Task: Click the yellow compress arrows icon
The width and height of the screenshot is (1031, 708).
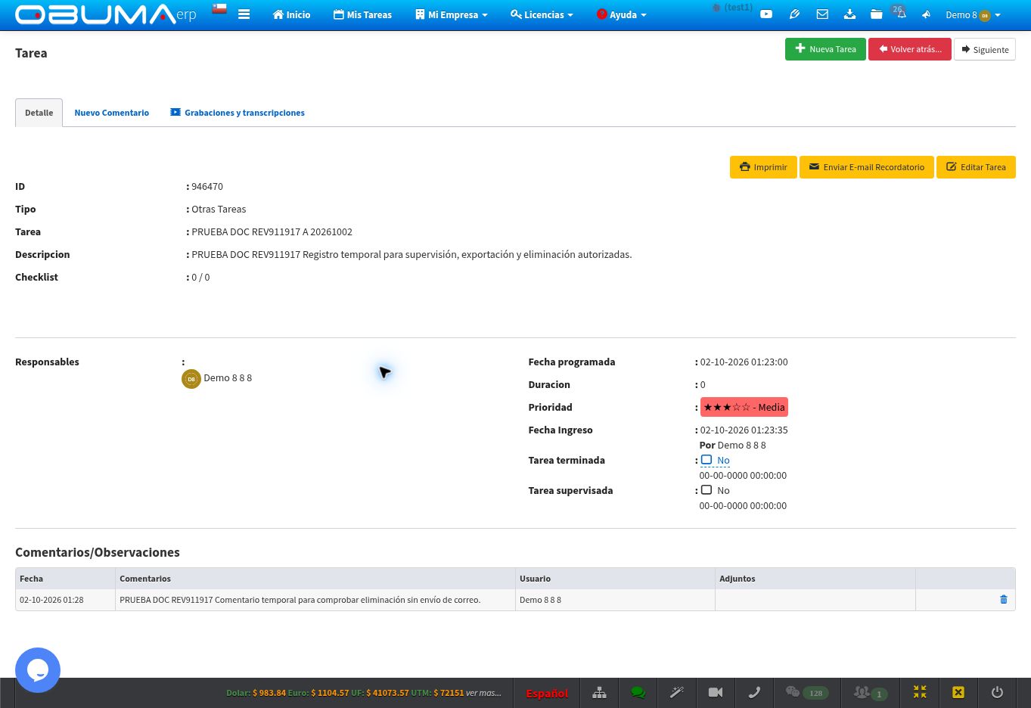Action: [x=920, y=692]
